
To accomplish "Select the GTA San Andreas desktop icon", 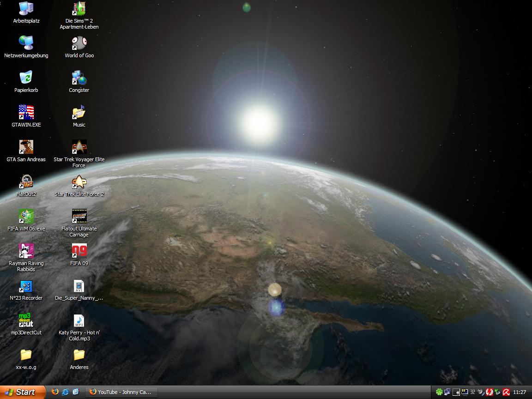I will click(x=26, y=147).
